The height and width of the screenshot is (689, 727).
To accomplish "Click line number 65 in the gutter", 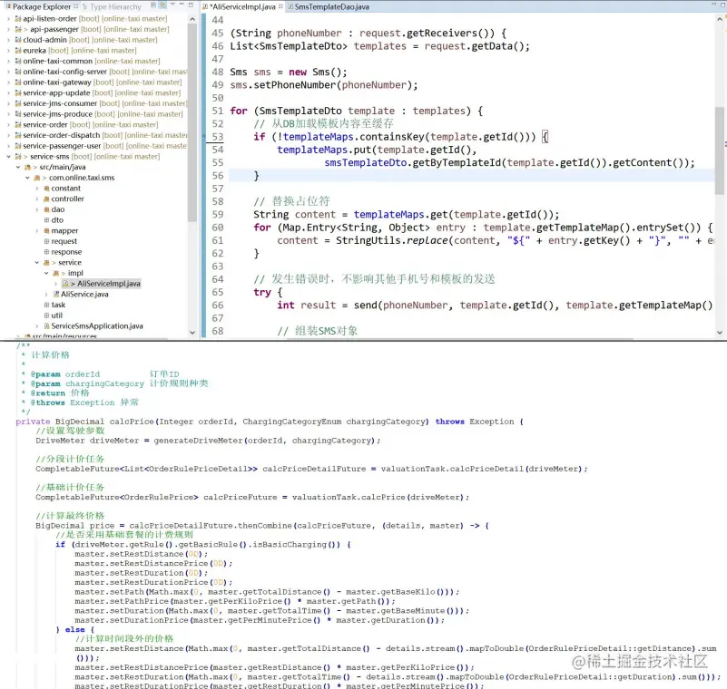I will [x=218, y=293].
